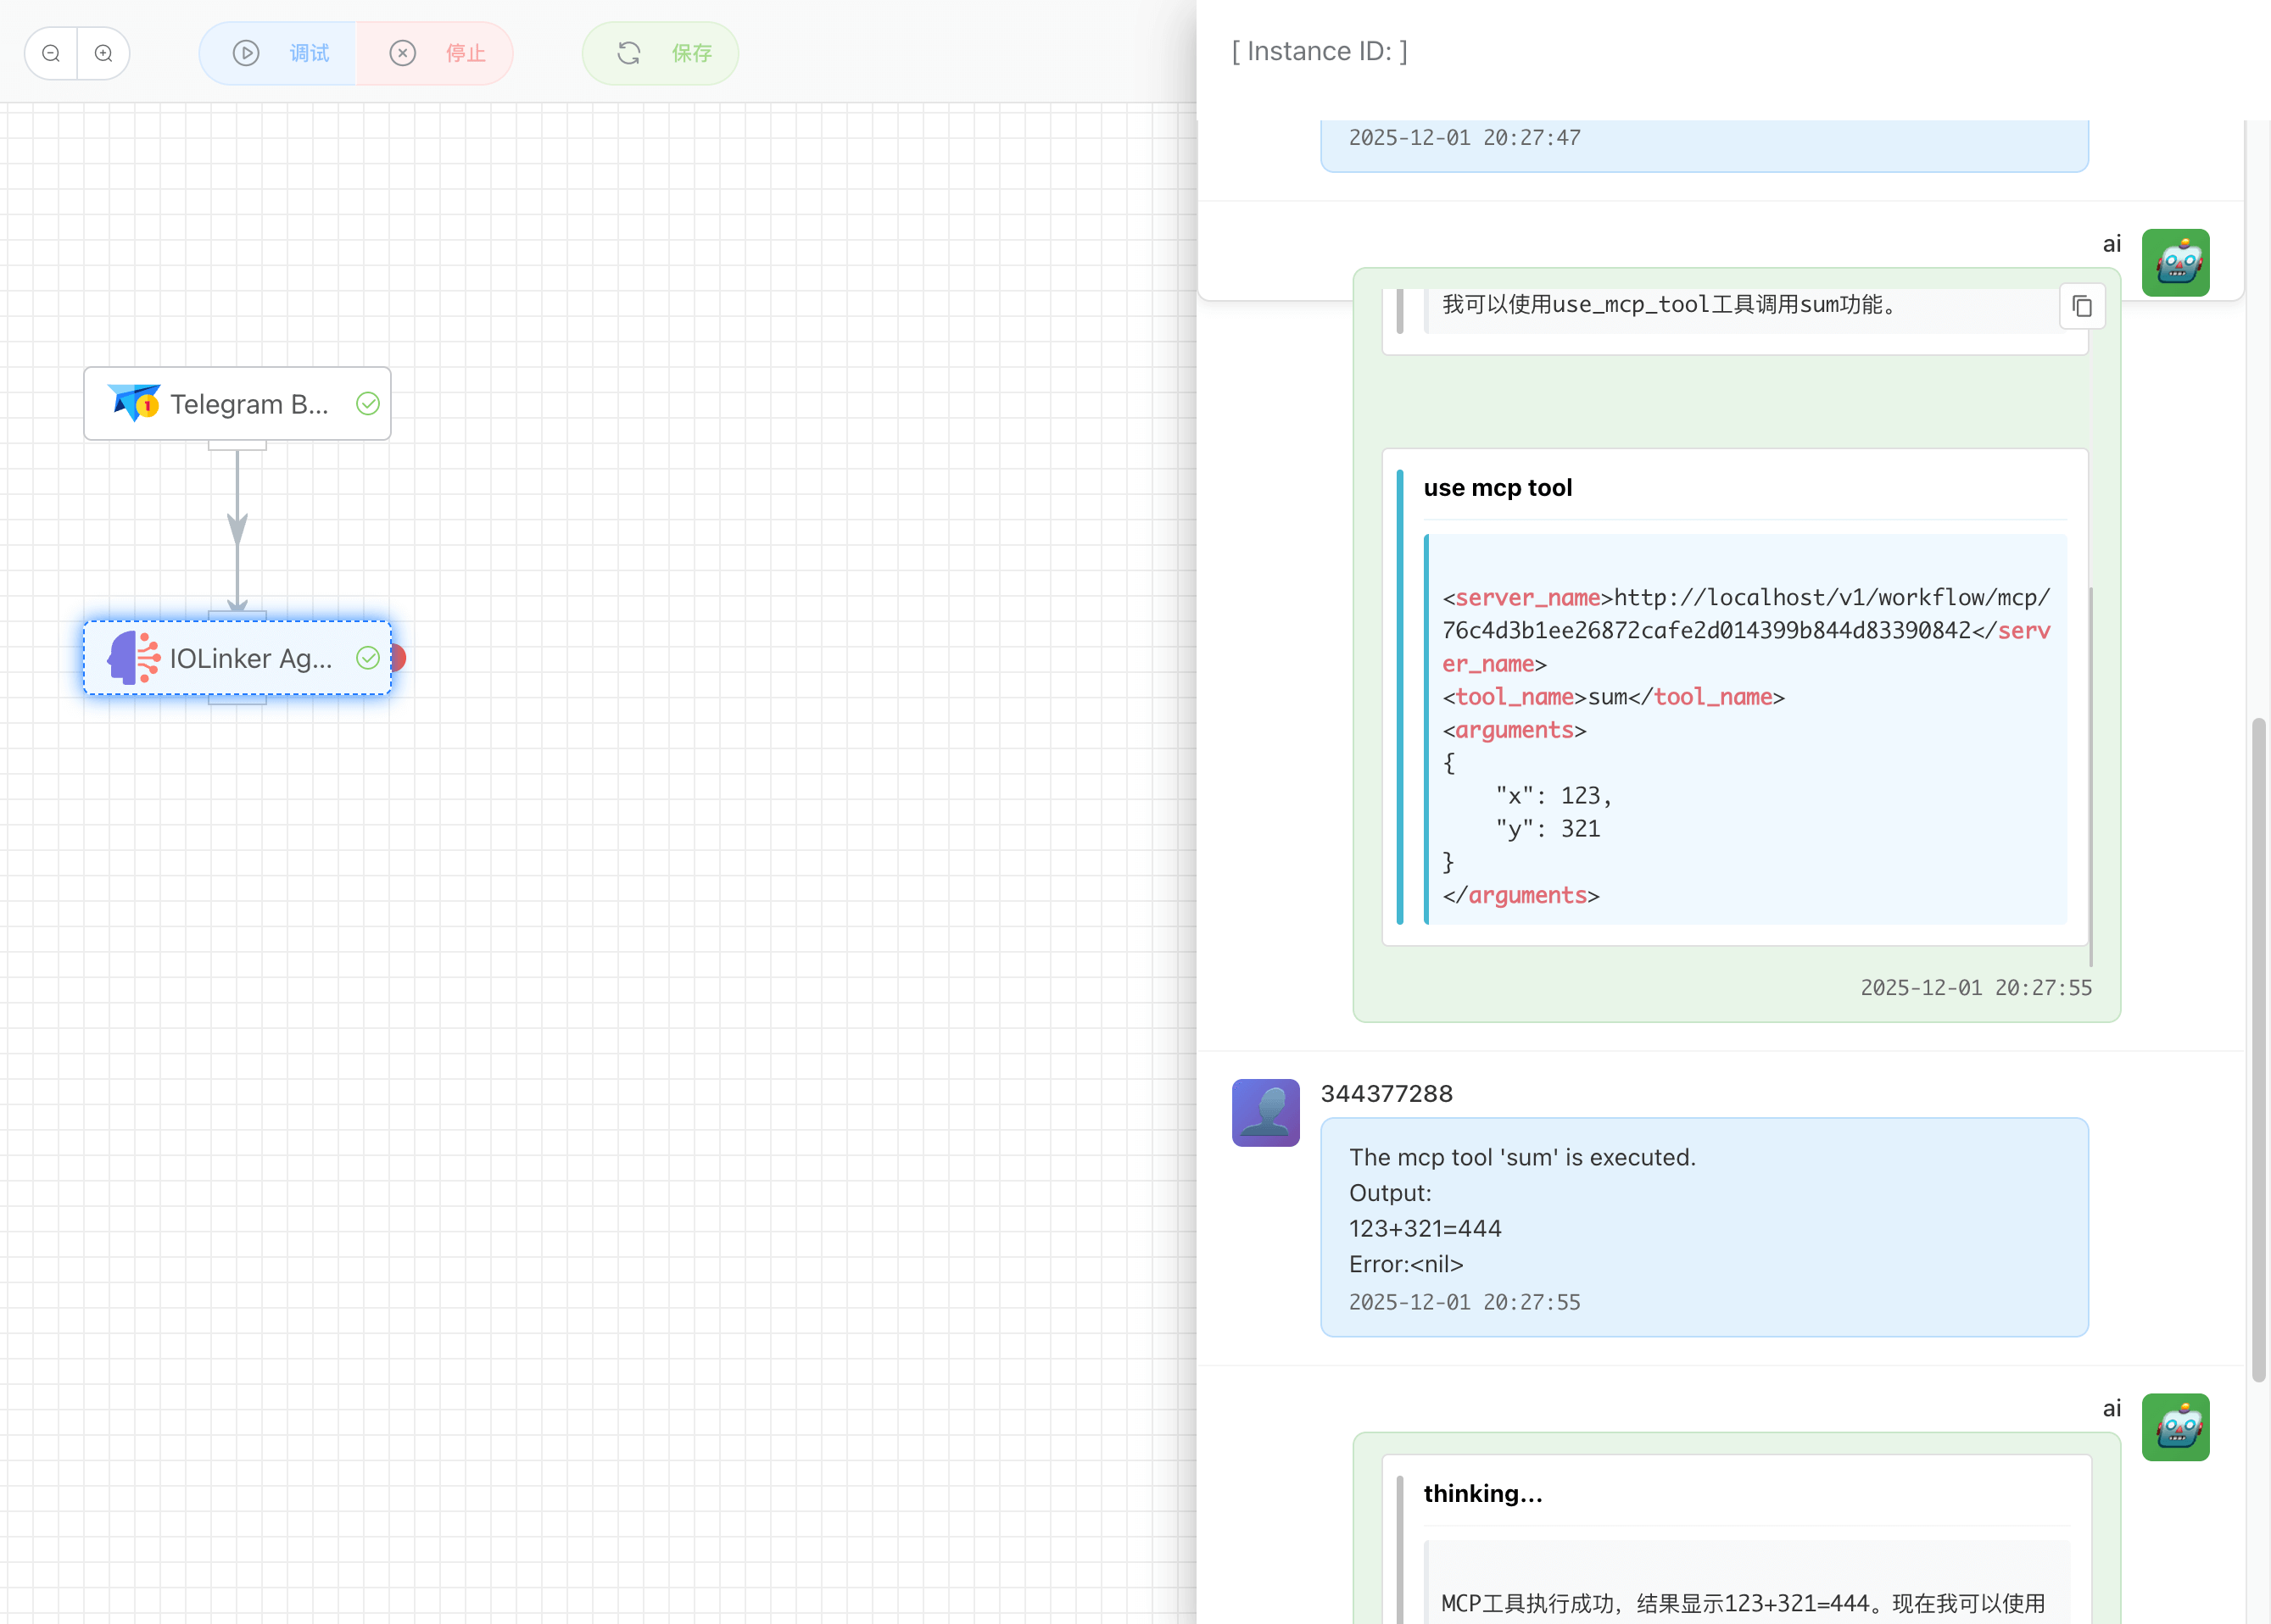Click the IOLinker Agent head icon
The image size is (2271, 1624).
click(133, 658)
